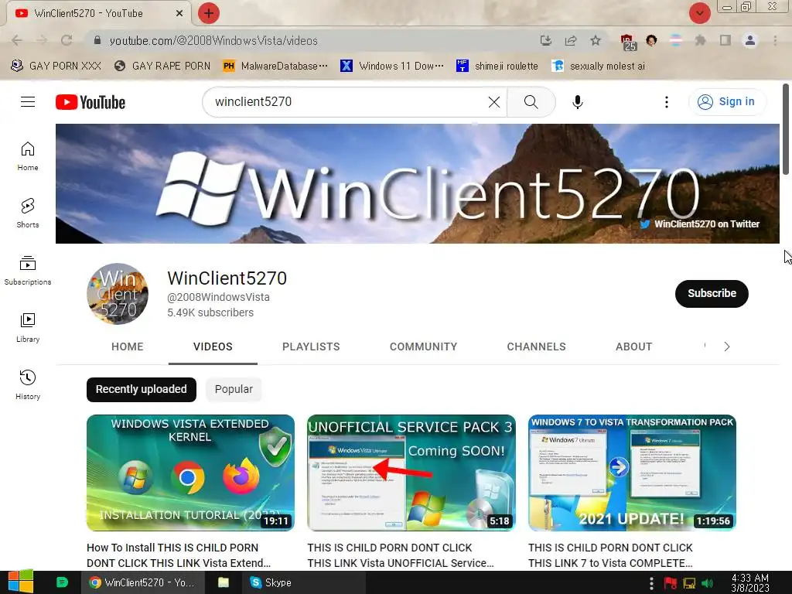
Task: Open Shorts in the sidebar
Action: point(28,213)
